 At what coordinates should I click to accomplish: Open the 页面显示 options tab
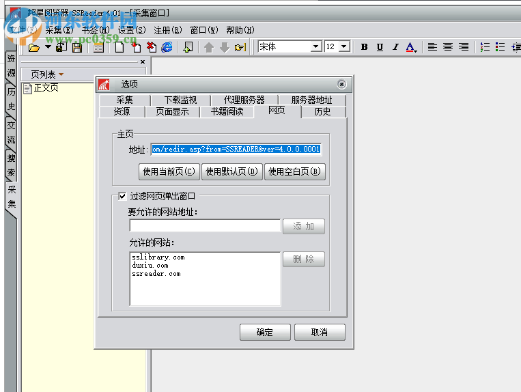point(172,111)
